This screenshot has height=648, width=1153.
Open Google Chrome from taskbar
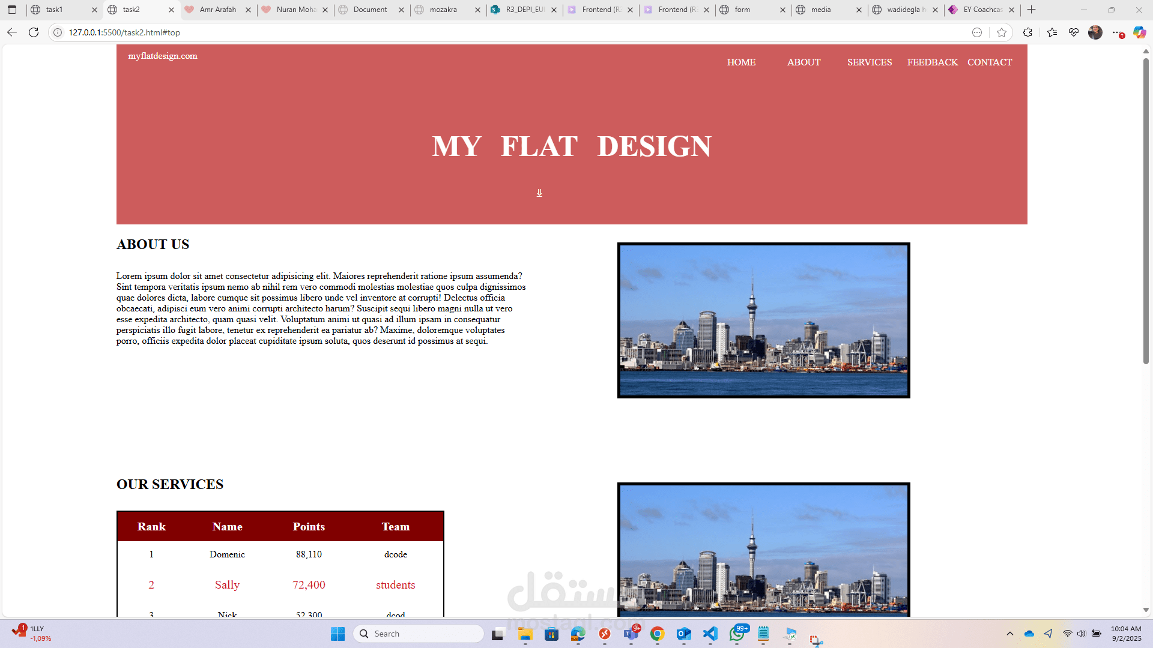tap(658, 634)
